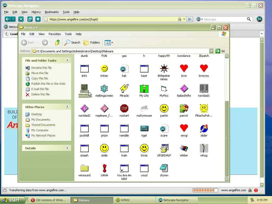Select the slider file icon
The width and height of the screenshot is (272, 204).
click(x=204, y=128)
